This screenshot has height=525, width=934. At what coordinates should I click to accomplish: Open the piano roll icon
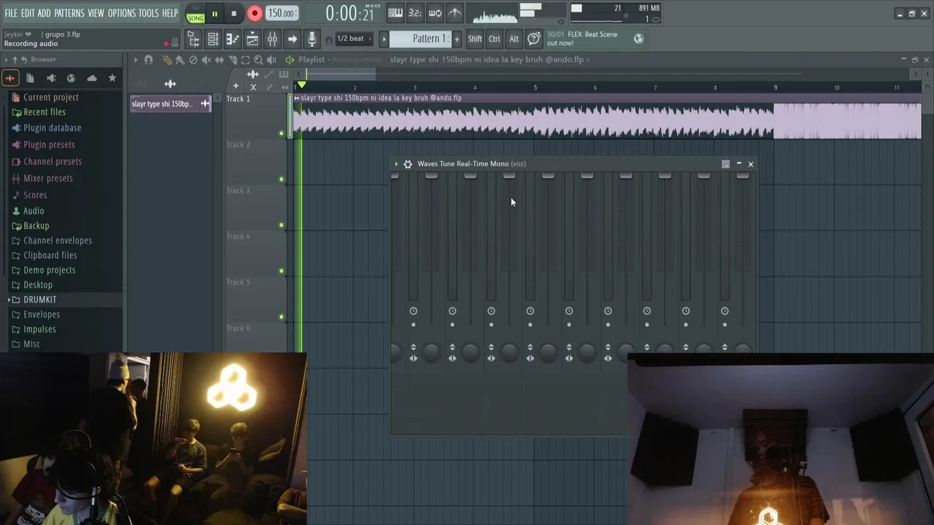pyautogui.click(x=233, y=39)
